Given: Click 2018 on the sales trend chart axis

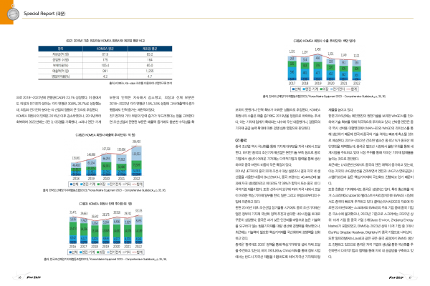Looking at the screenshot, I should (x=76, y=179).
